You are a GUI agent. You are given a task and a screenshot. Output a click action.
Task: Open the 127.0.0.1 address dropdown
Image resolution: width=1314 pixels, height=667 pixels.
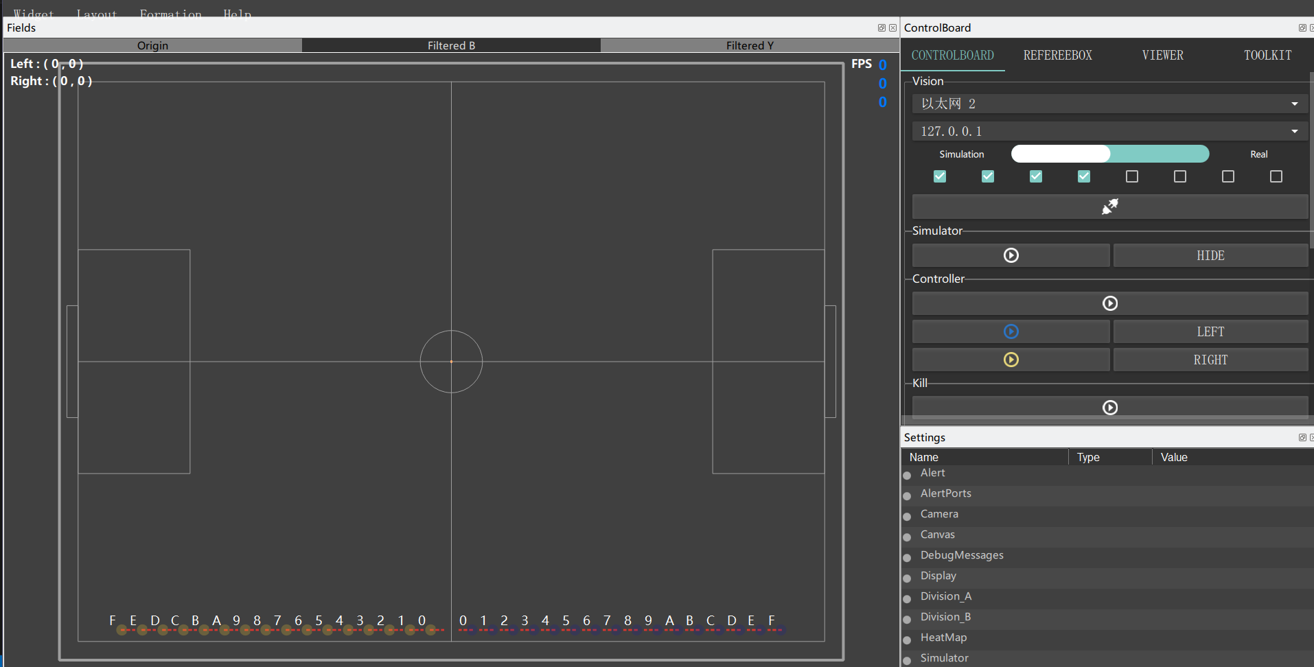click(x=1109, y=131)
